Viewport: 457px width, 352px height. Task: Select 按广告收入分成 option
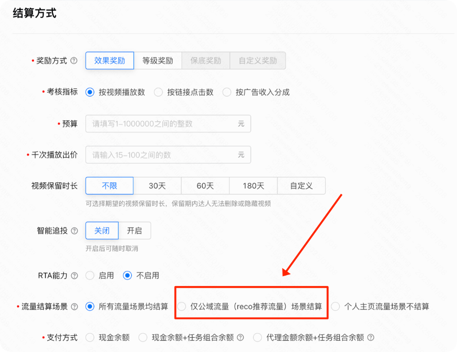pos(227,92)
